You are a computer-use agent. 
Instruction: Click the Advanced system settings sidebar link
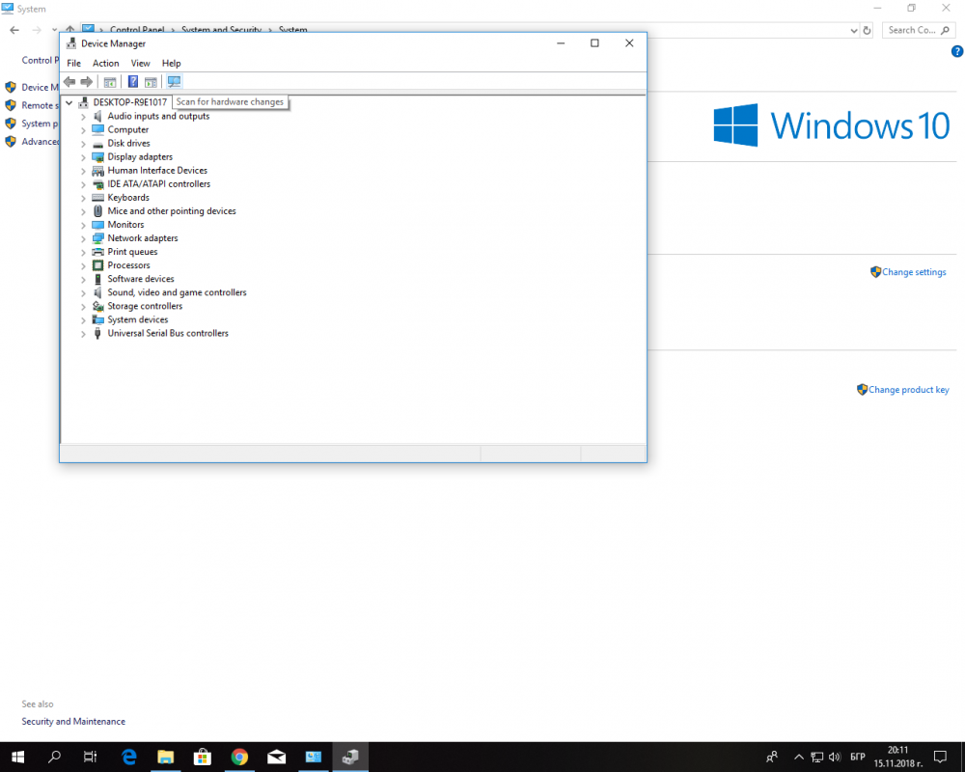tap(40, 142)
